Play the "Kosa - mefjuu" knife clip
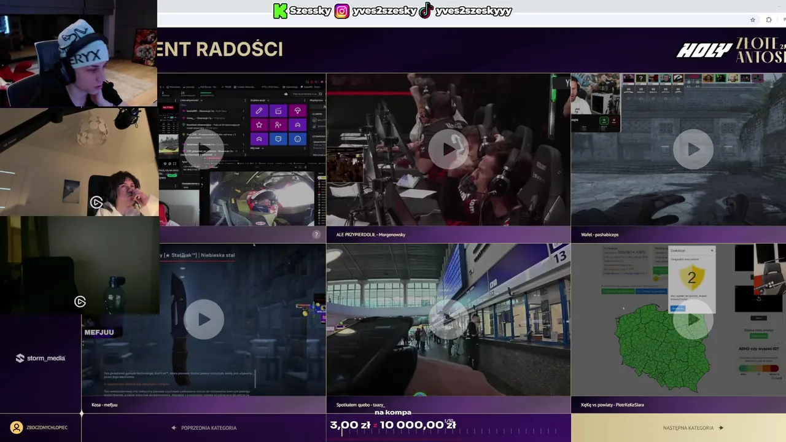 204,319
